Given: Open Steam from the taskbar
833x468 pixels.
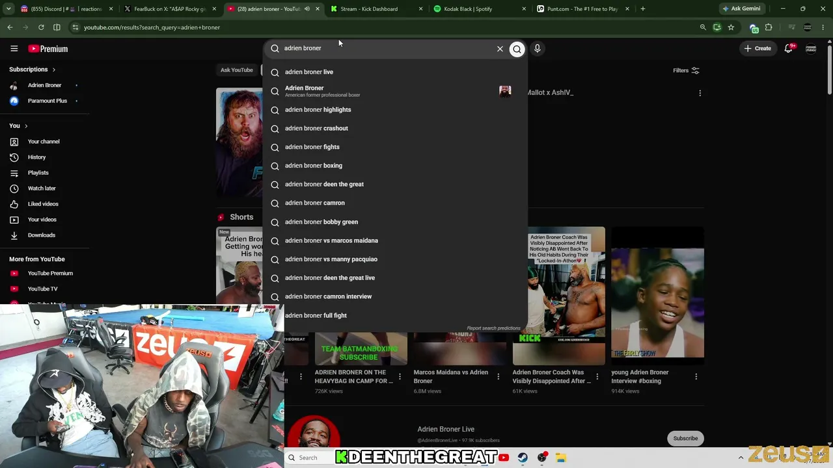Looking at the screenshot, I should [523, 458].
